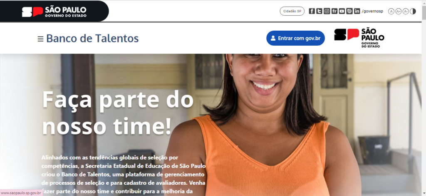Open the Flickr social icon
The image size is (426, 196).
point(334,11)
